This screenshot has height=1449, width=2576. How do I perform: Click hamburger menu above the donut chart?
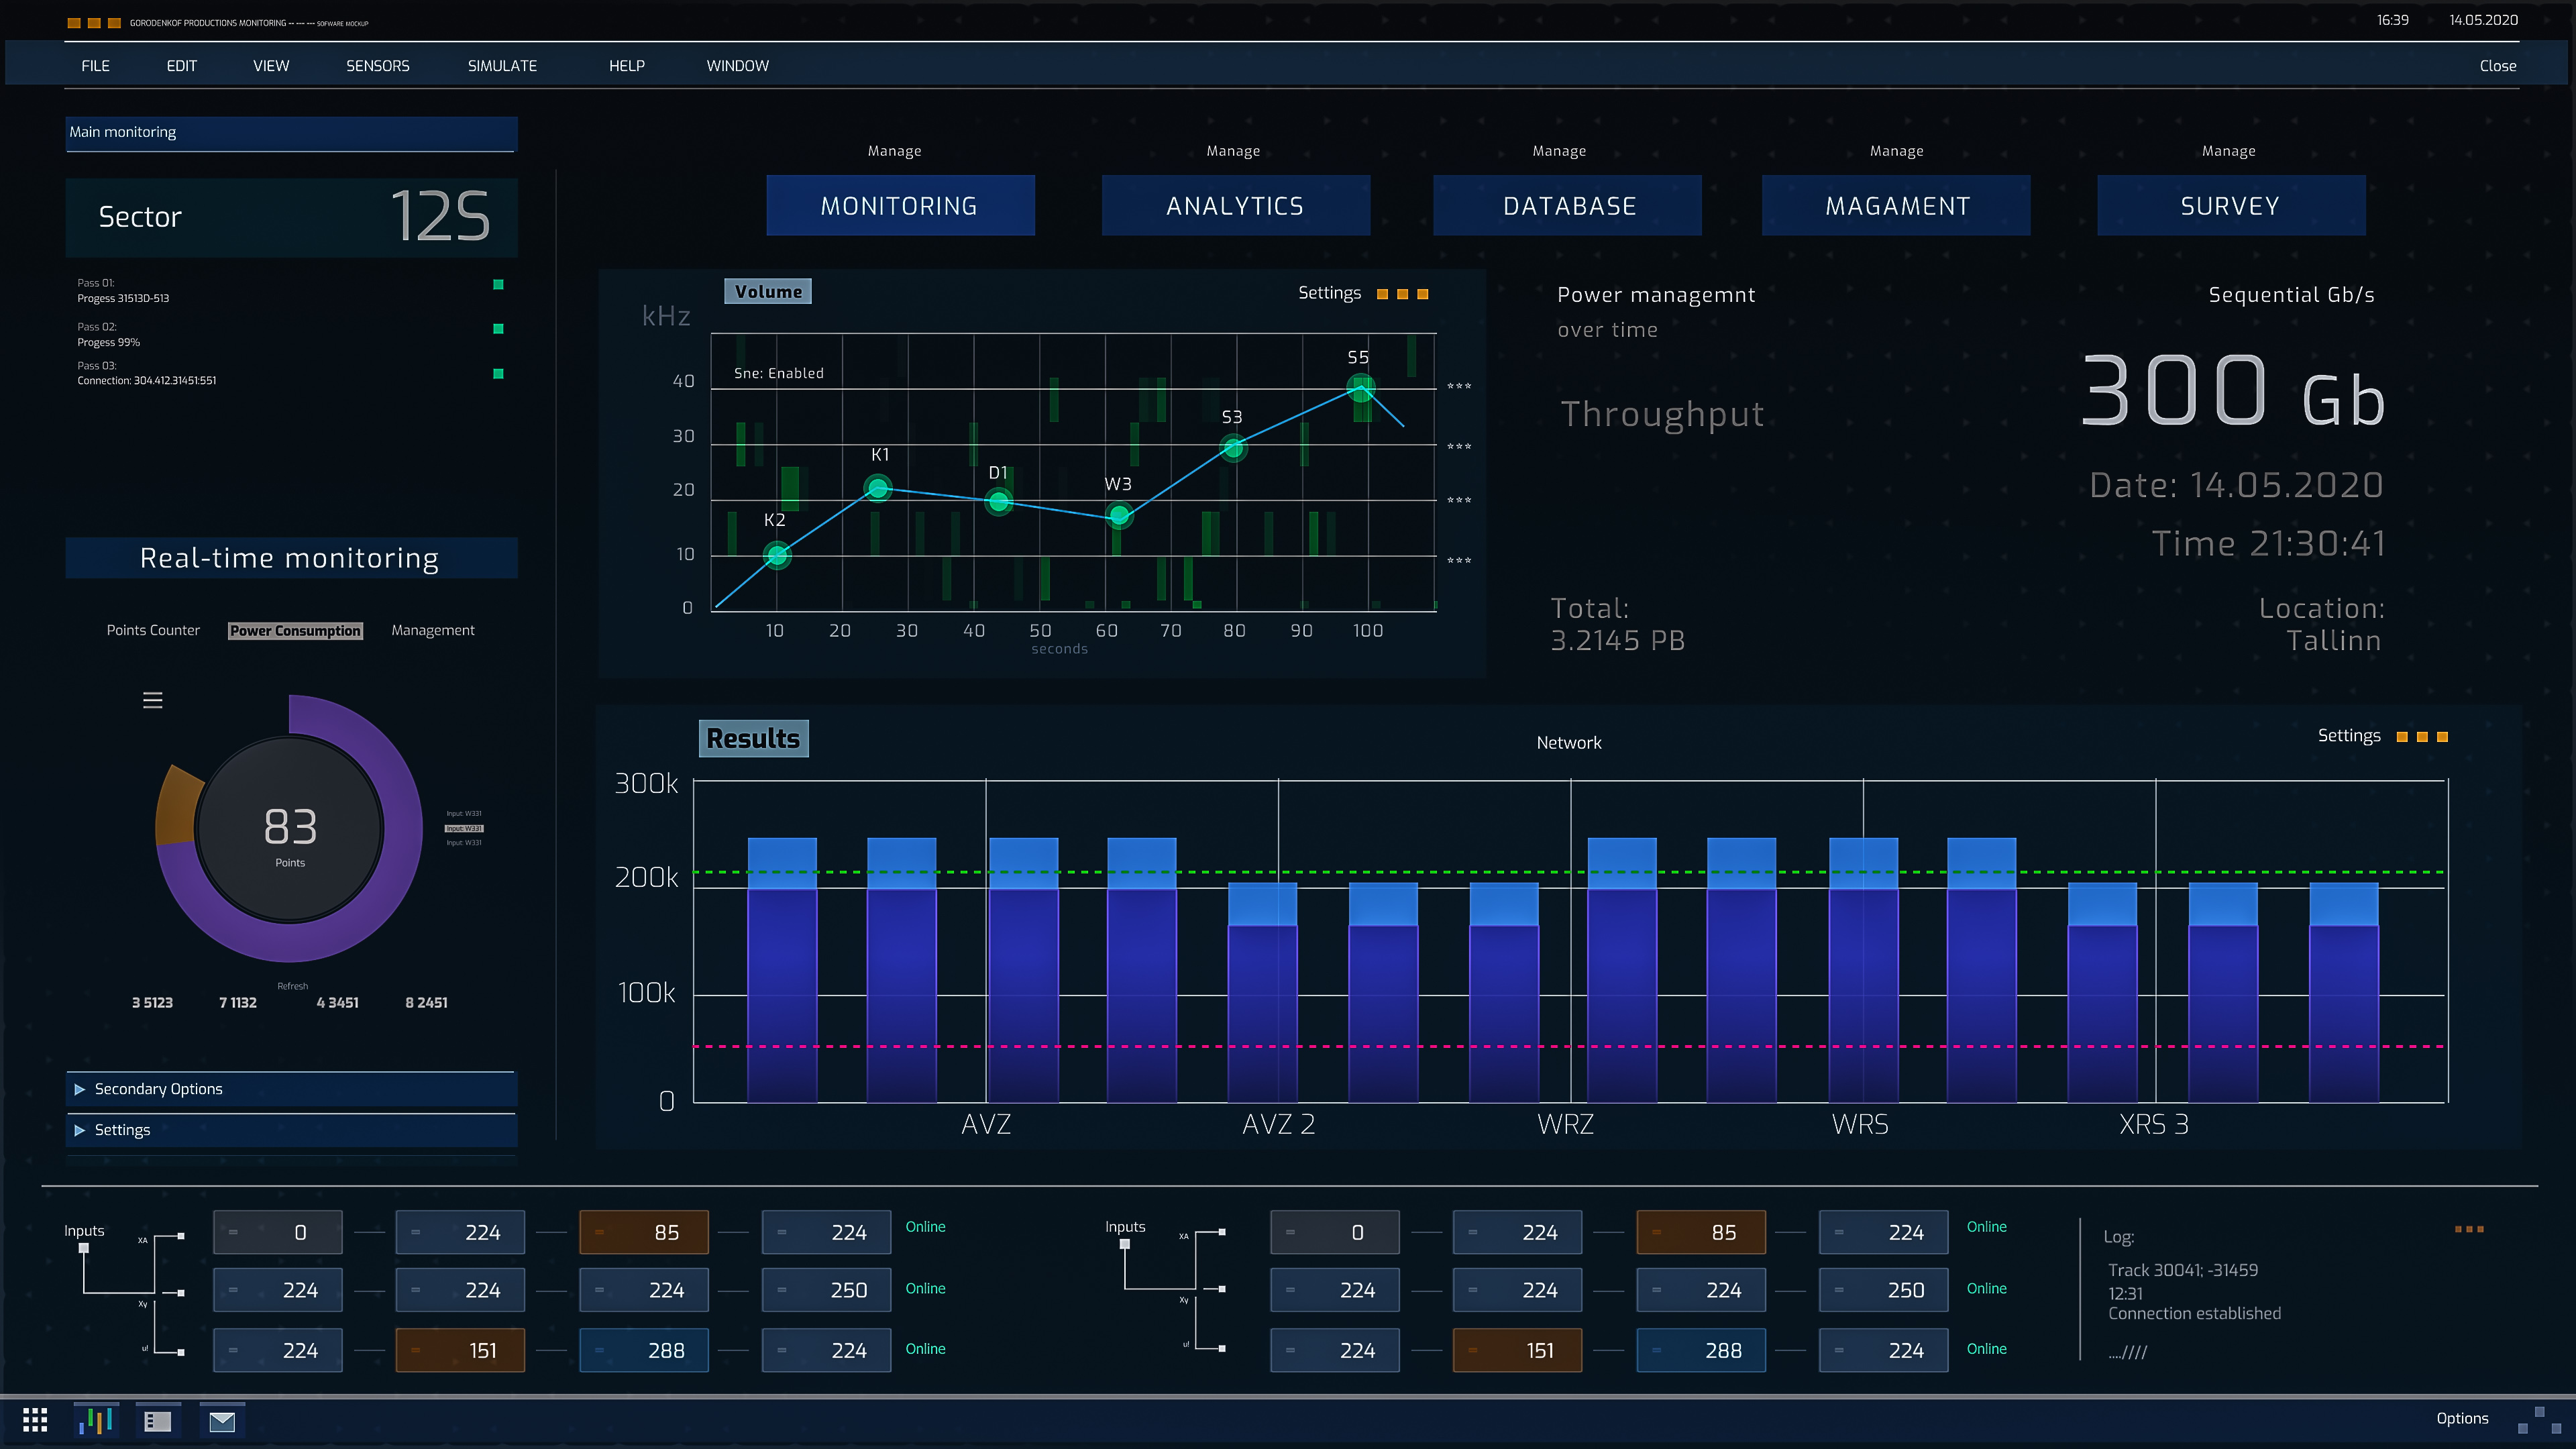[152, 700]
